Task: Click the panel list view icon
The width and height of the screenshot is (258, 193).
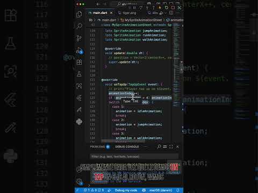Action: (x=165, y=147)
